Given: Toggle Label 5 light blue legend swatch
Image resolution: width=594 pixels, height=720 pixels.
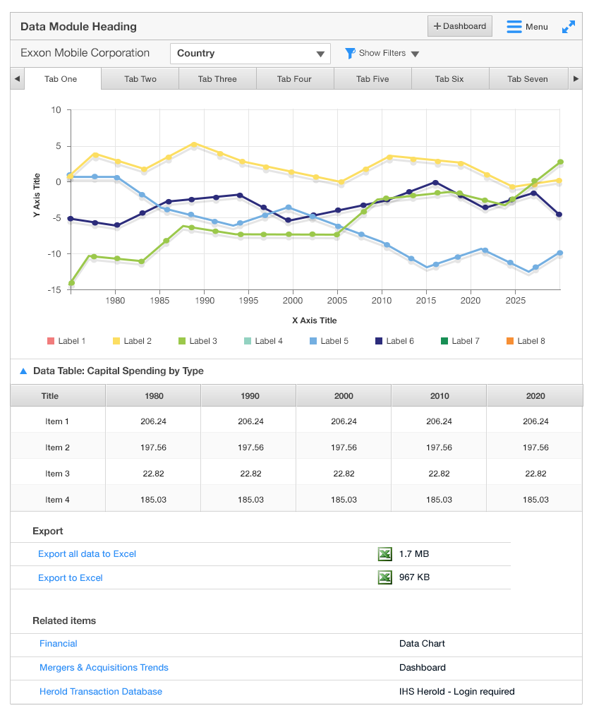Looking at the screenshot, I should click(x=313, y=341).
